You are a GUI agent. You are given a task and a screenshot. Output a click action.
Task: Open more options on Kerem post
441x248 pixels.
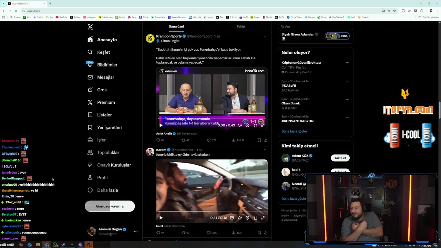(x=266, y=150)
